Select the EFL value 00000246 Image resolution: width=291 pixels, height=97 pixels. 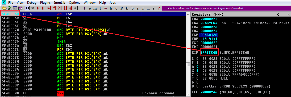(x=209, y=92)
